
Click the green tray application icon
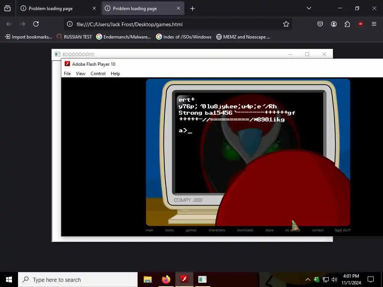coord(317,280)
